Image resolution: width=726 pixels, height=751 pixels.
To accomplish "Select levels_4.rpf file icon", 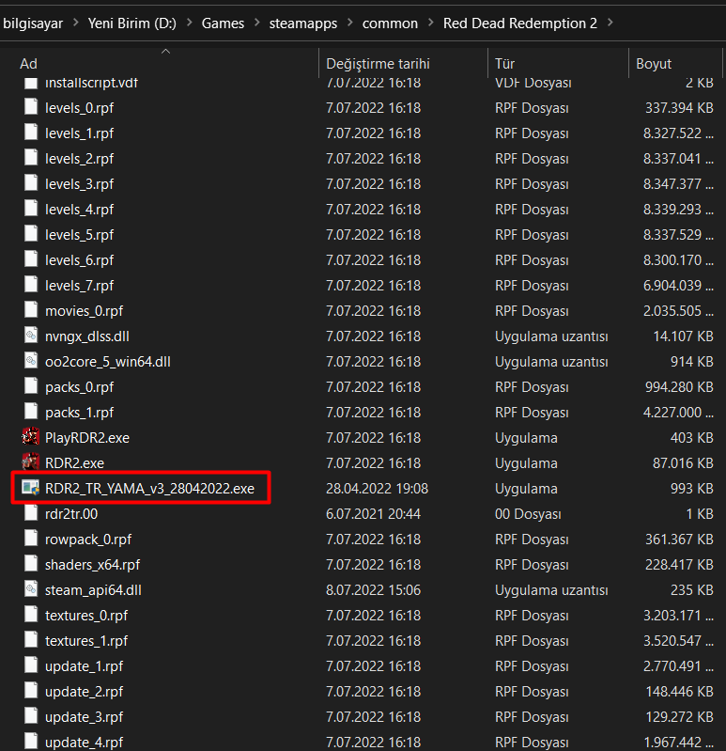I will coord(31,209).
